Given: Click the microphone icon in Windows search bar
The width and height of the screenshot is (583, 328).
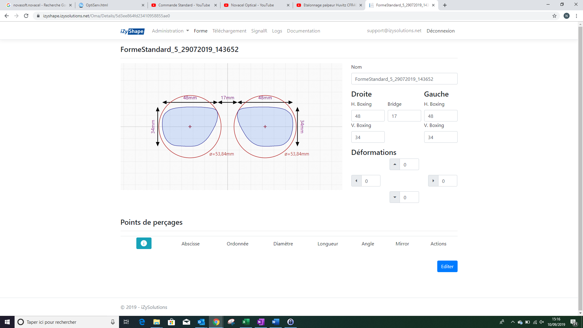Looking at the screenshot, I should (x=112, y=322).
